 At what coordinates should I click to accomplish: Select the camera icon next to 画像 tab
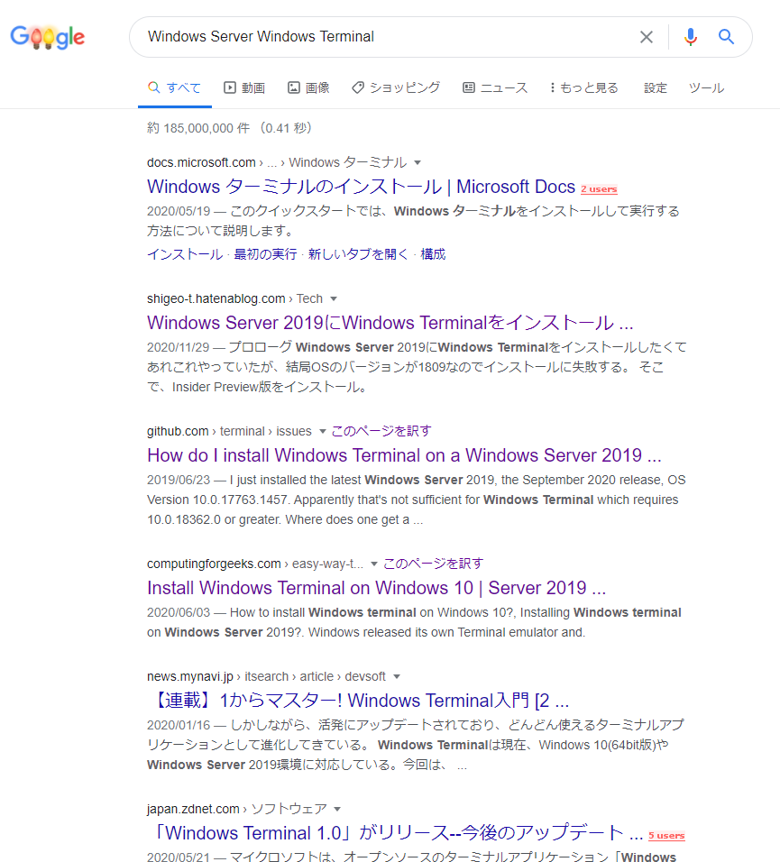pyautogui.click(x=293, y=87)
